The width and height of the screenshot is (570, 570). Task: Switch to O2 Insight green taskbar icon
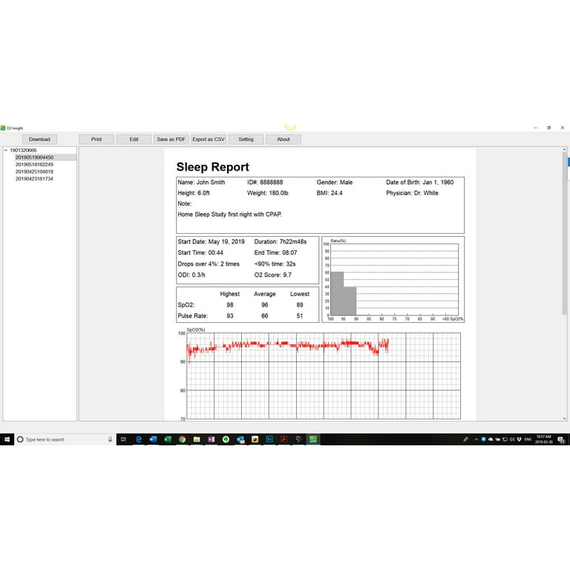pos(313,439)
